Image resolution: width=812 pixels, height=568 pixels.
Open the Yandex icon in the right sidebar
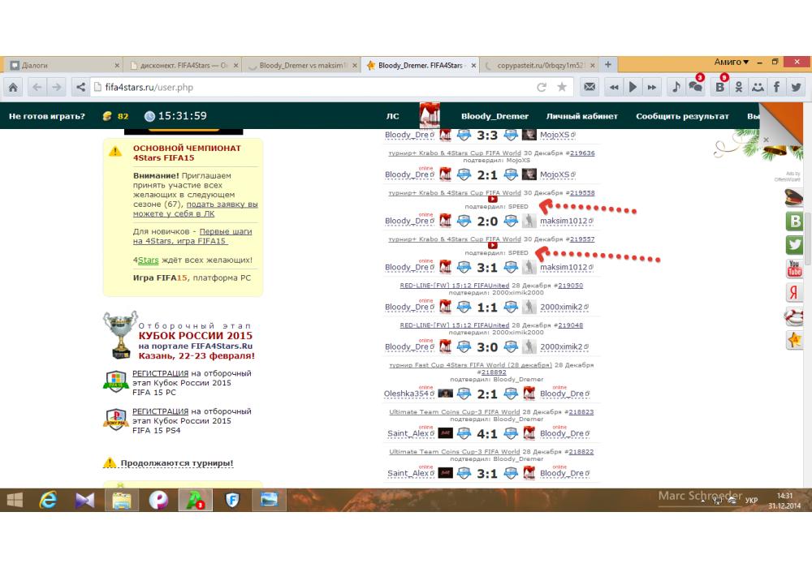click(x=794, y=294)
